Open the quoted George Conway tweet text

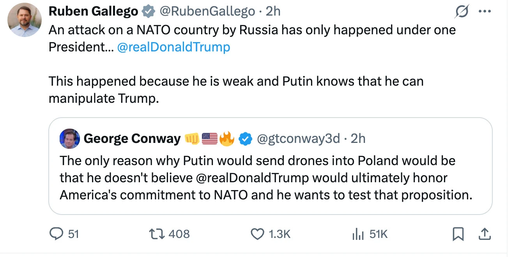[265, 178]
